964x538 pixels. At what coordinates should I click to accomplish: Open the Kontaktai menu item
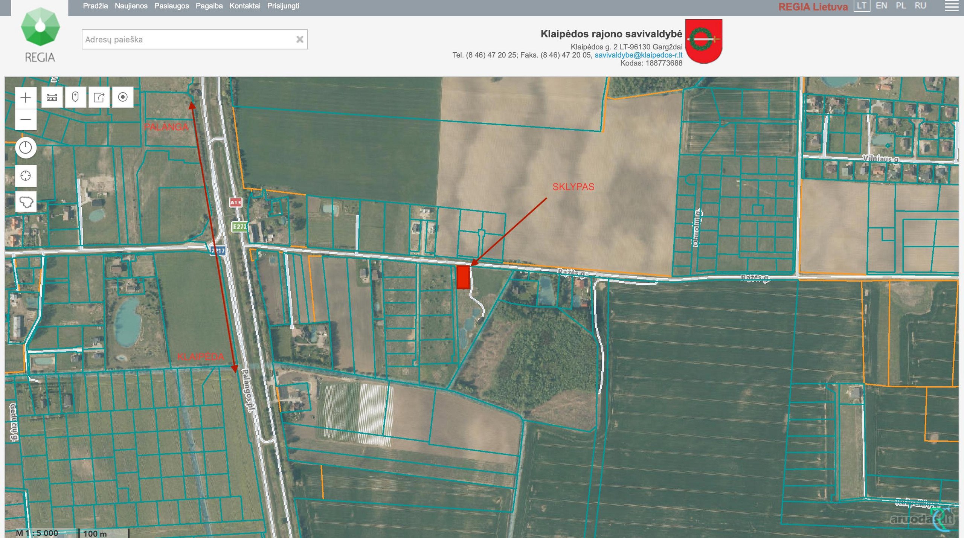pyautogui.click(x=245, y=6)
